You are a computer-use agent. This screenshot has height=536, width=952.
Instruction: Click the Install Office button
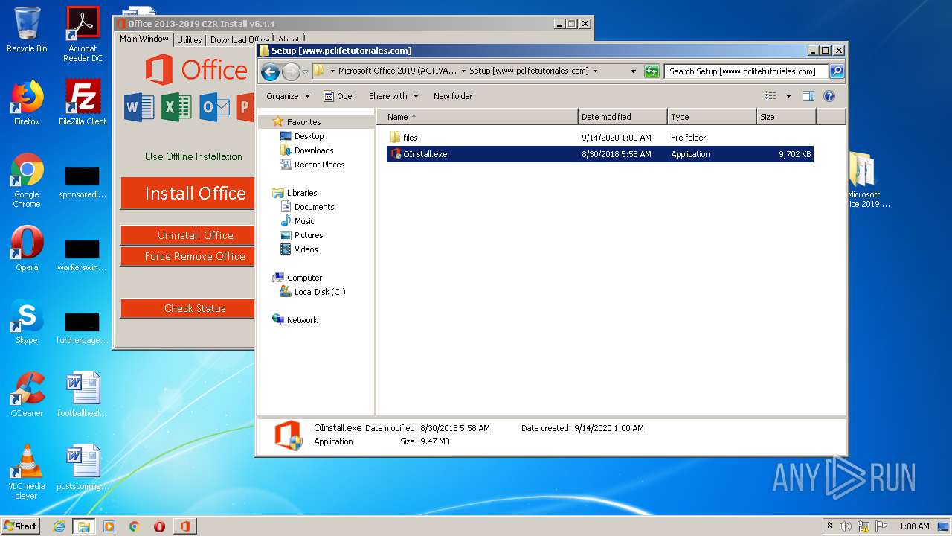click(187, 194)
